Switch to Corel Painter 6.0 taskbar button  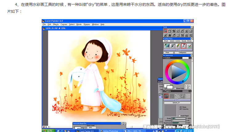click(87, 131)
